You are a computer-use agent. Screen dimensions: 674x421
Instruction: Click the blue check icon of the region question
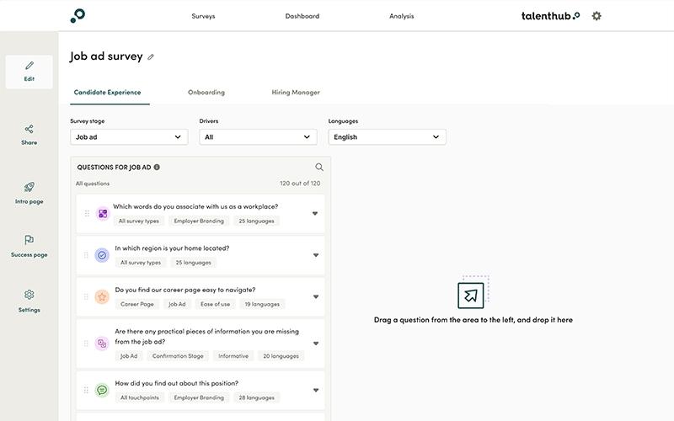102,255
